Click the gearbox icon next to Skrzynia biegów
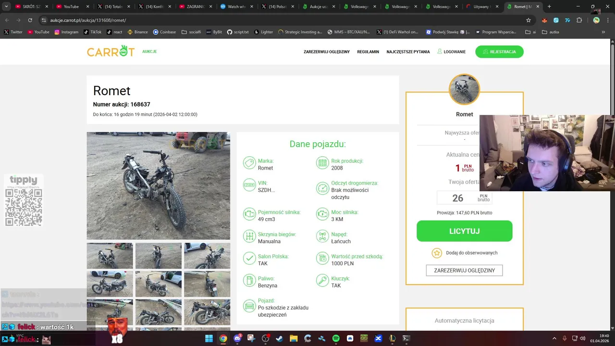Viewport: 615px width, 346px height. tap(249, 236)
